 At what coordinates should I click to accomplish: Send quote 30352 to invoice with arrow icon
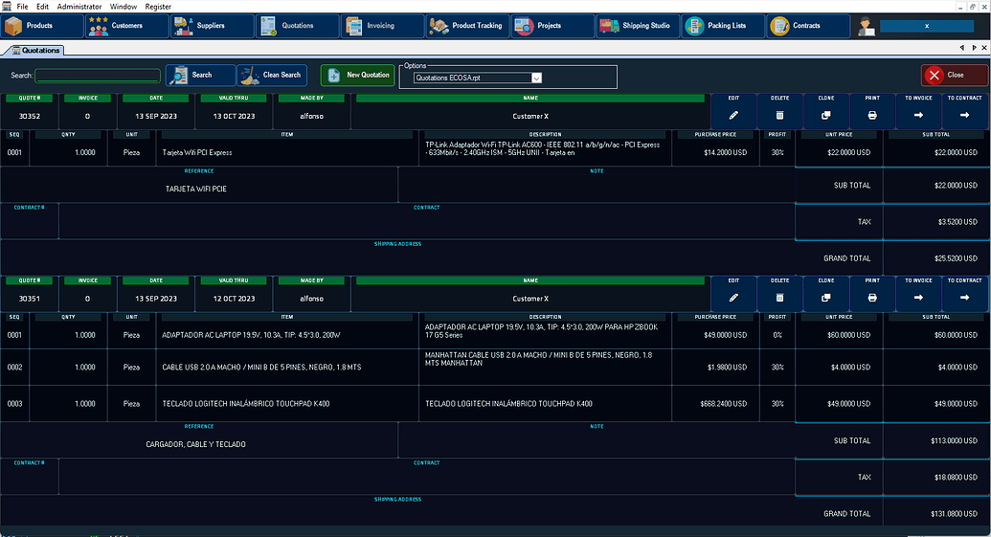pyautogui.click(x=918, y=115)
